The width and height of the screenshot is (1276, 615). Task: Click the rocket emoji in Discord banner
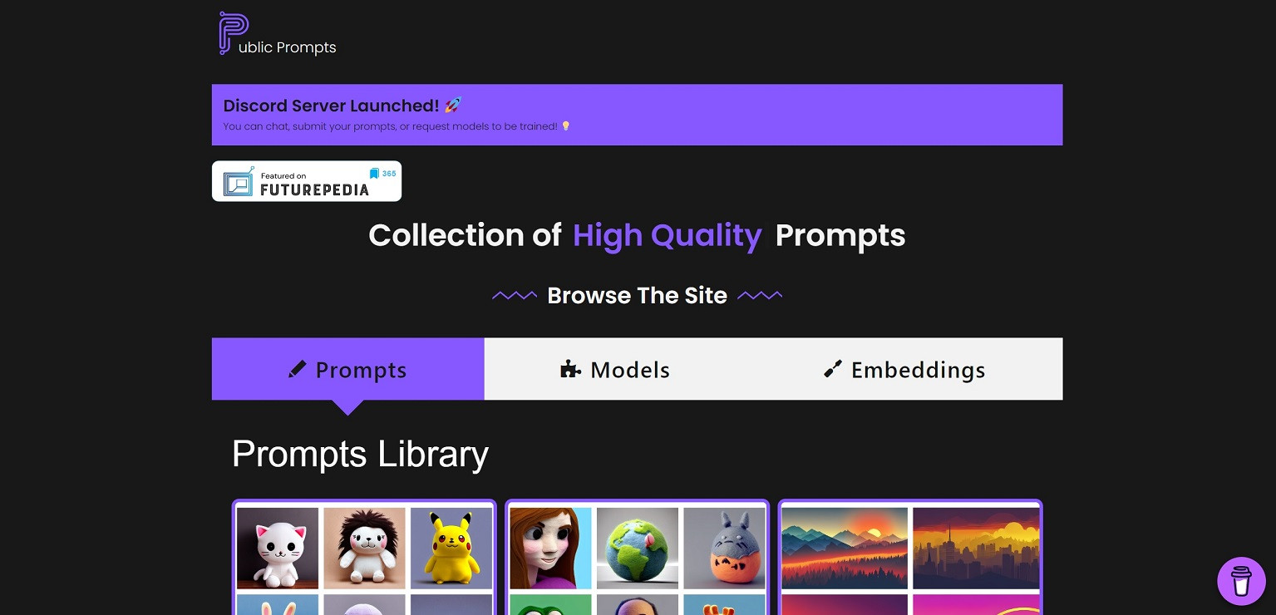click(453, 106)
